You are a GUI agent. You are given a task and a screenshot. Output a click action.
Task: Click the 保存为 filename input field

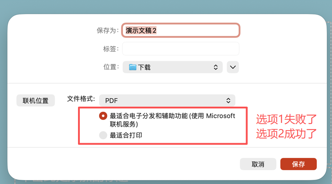tap(181, 30)
